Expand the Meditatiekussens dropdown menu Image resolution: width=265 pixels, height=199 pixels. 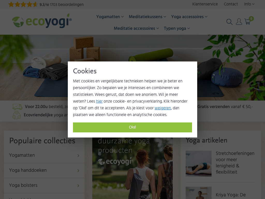tap(147, 17)
